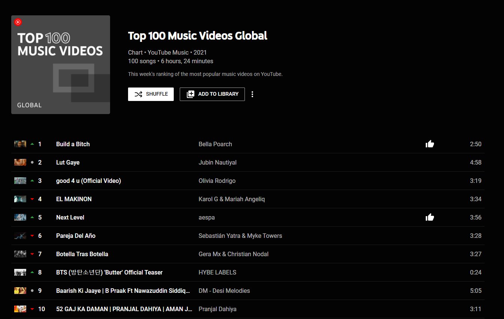The image size is (504, 319).
Task: Click the duration 2:50 on Build a Bitch row
Action: pos(475,144)
